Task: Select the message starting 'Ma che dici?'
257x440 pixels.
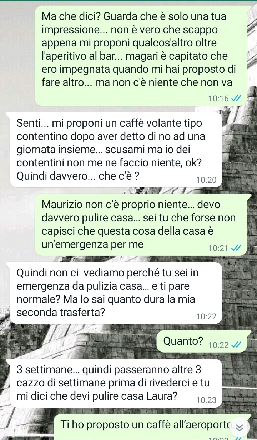Action: pyautogui.click(x=141, y=55)
